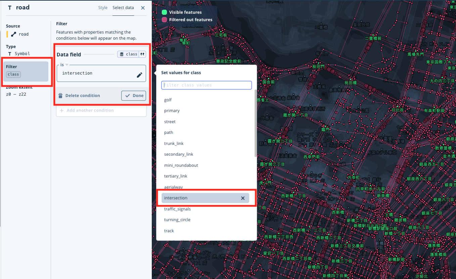Click the 内幸町 map label
Screen dimensions: 456x279
click(354, 177)
